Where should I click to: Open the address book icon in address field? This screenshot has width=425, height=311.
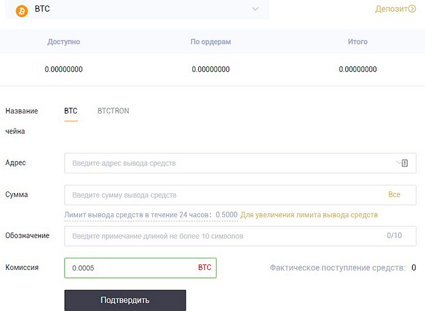(404, 163)
